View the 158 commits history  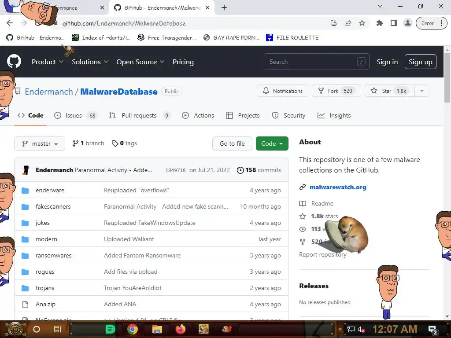tap(259, 170)
